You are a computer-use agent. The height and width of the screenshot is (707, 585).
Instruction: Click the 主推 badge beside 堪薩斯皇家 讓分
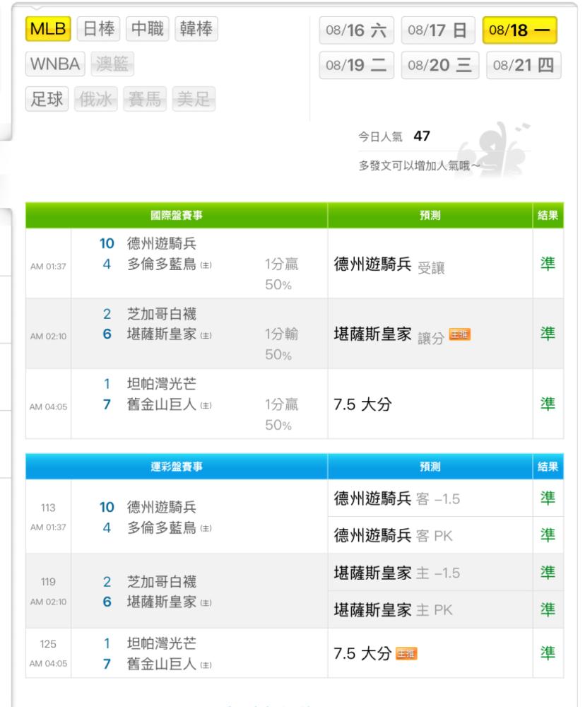(x=460, y=334)
